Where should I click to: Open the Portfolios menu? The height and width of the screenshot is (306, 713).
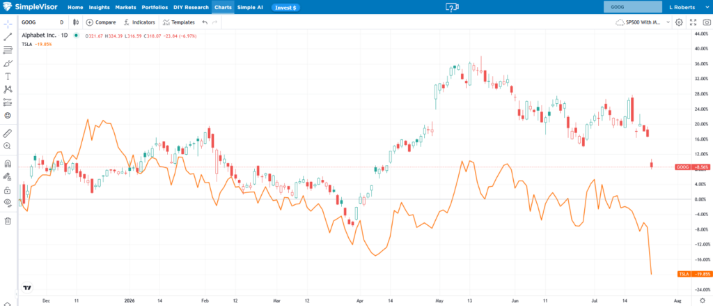pos(155,7)
